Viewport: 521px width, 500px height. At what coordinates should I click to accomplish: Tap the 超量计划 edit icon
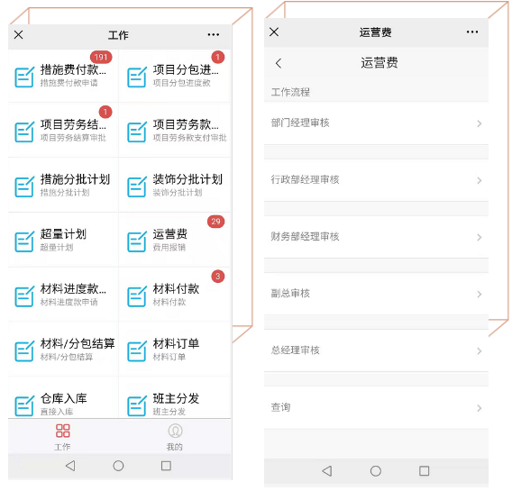(24, 241)
